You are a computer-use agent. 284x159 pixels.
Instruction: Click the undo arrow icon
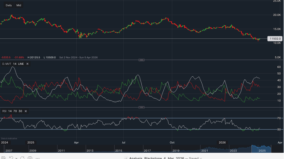(11, 158)
